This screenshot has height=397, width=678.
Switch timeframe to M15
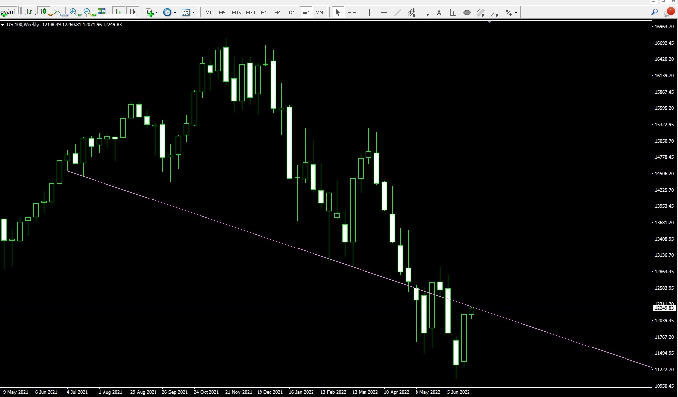click(236, 12)
